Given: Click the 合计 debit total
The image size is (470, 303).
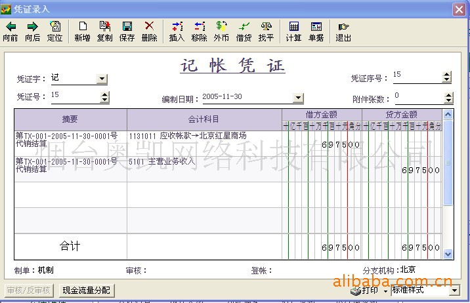Looking at the screenshot, I should click(341, 248).
